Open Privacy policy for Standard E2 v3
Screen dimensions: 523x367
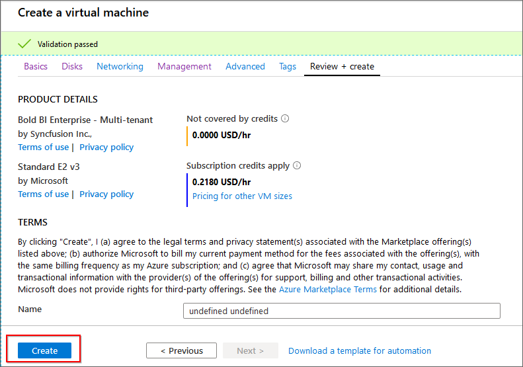(106, 194)
